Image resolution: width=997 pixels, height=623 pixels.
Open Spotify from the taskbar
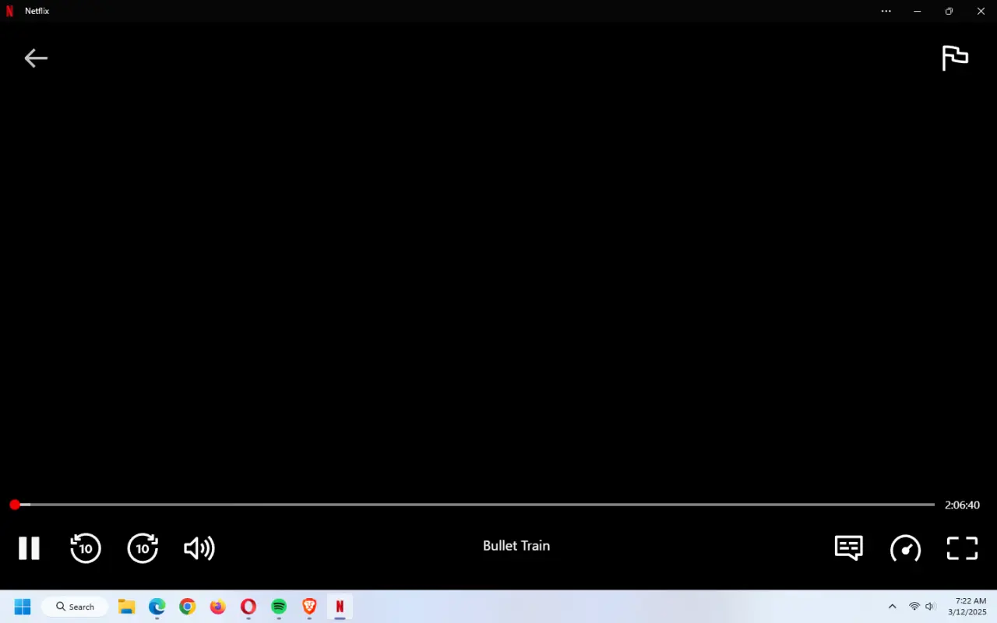pos(279,607)
